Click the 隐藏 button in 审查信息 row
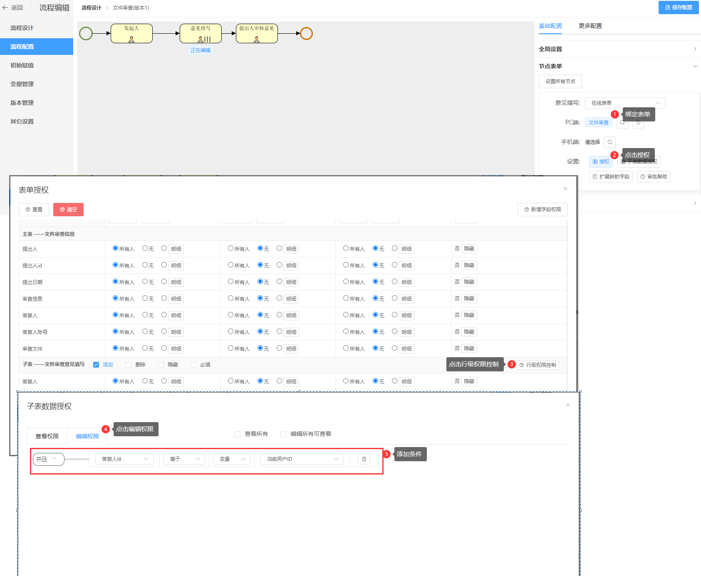The height and width of the screenshot is (576, 701). pyautogui.click(x=469, y=299)
